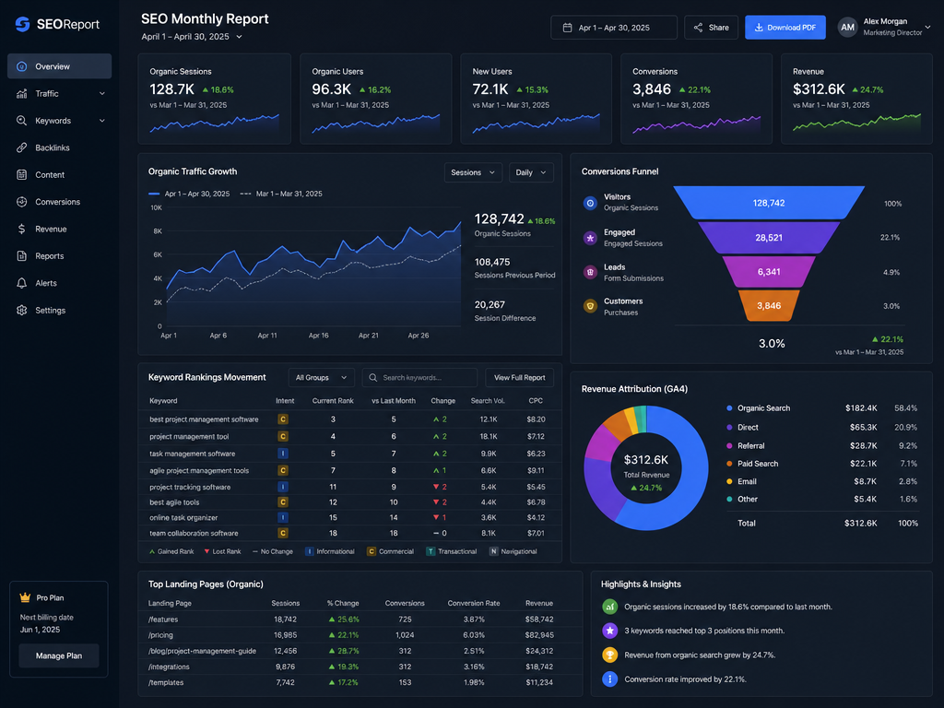Screen dimensions: 944x708
Task: Click the View Full Report button
Action: tap(520, 377)
